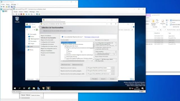Screen dimensions: 180x101
Task: Launch Internet Explorer from VM taskbar
Action: 29,88
